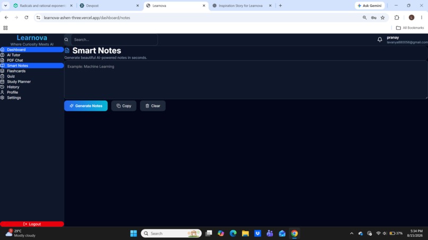Go back in browser history

[x=6, y=17]
